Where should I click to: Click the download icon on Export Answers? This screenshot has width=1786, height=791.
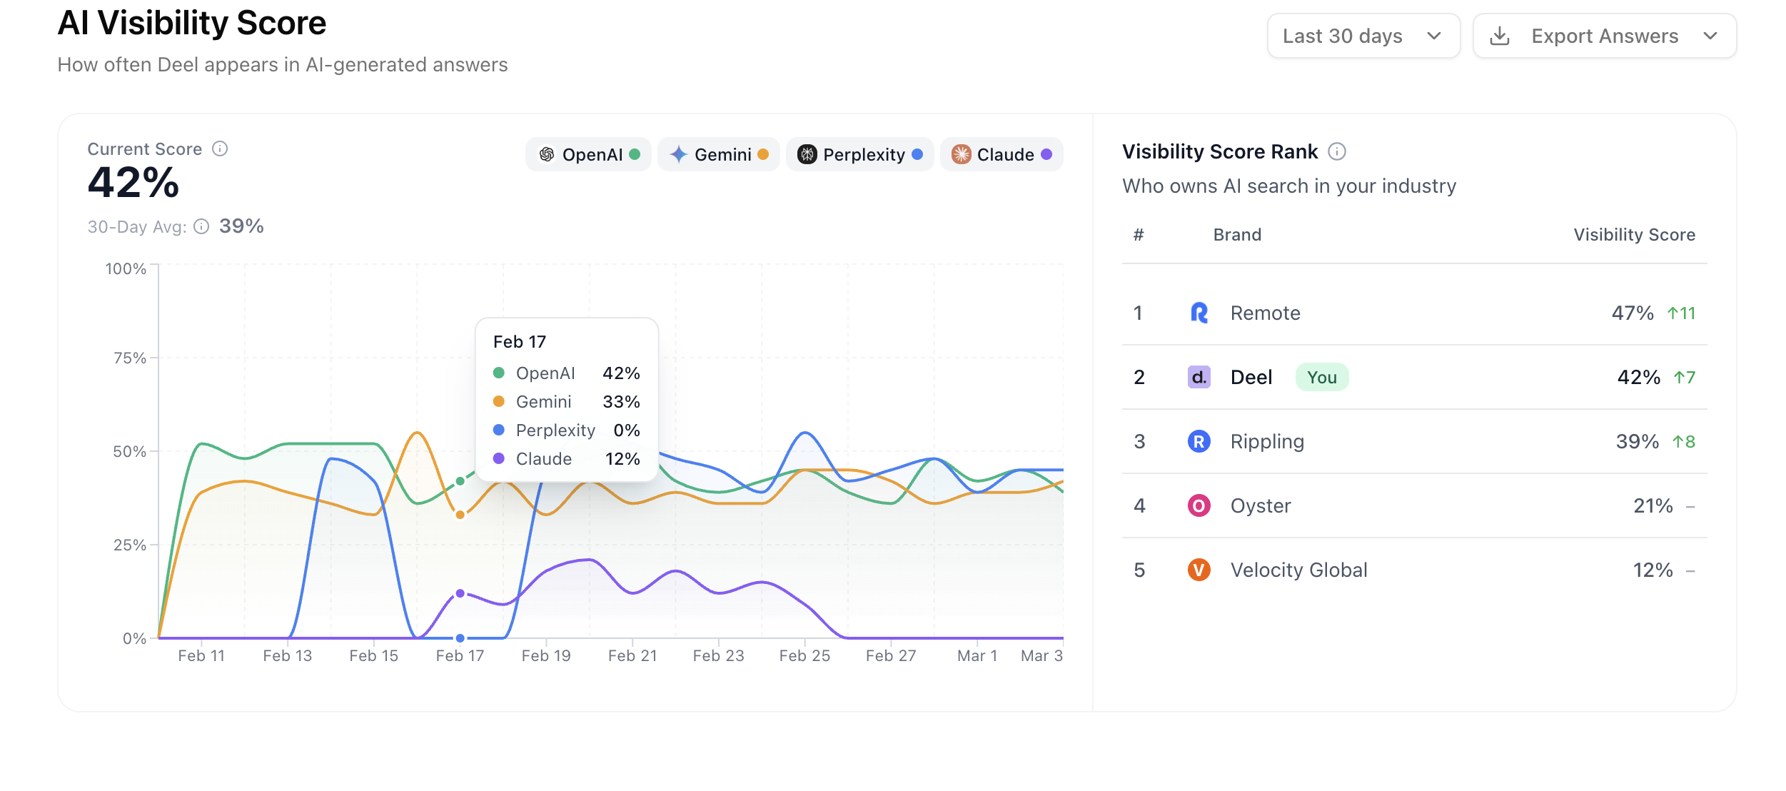coord(1500,36)
